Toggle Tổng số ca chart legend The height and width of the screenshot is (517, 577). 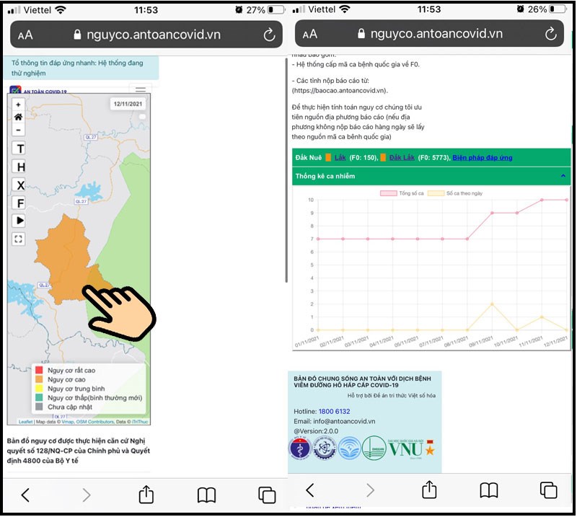[x=402, y=193]
